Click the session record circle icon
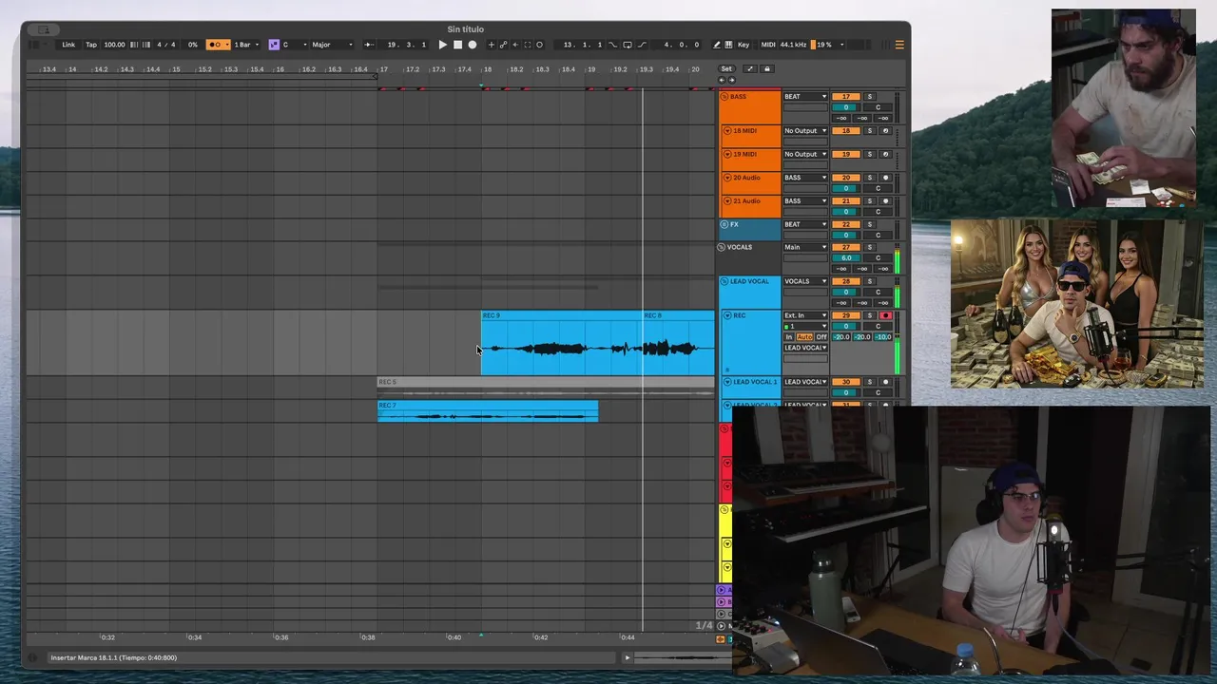The height and width of the screenshot is (684, 1217). coord(540,45)
